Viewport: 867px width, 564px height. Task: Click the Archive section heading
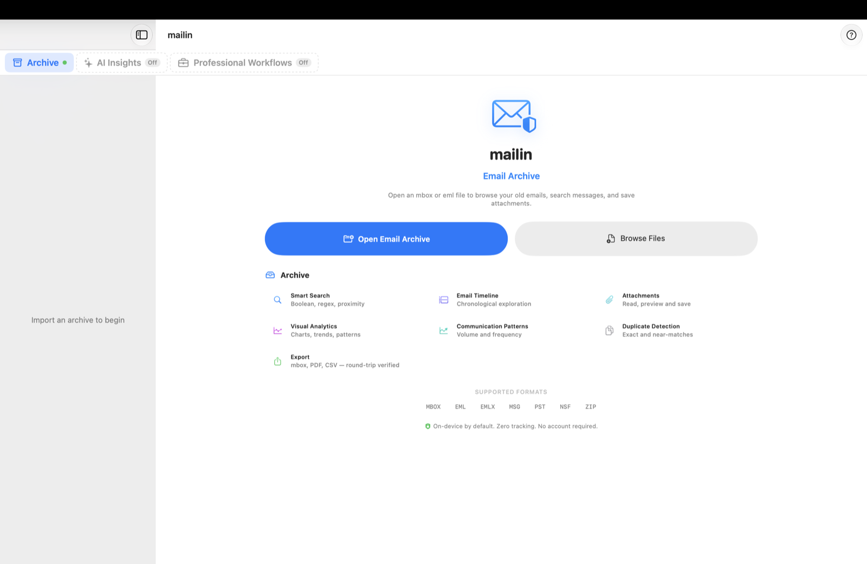pyautogui.click(x=295, y=275)
